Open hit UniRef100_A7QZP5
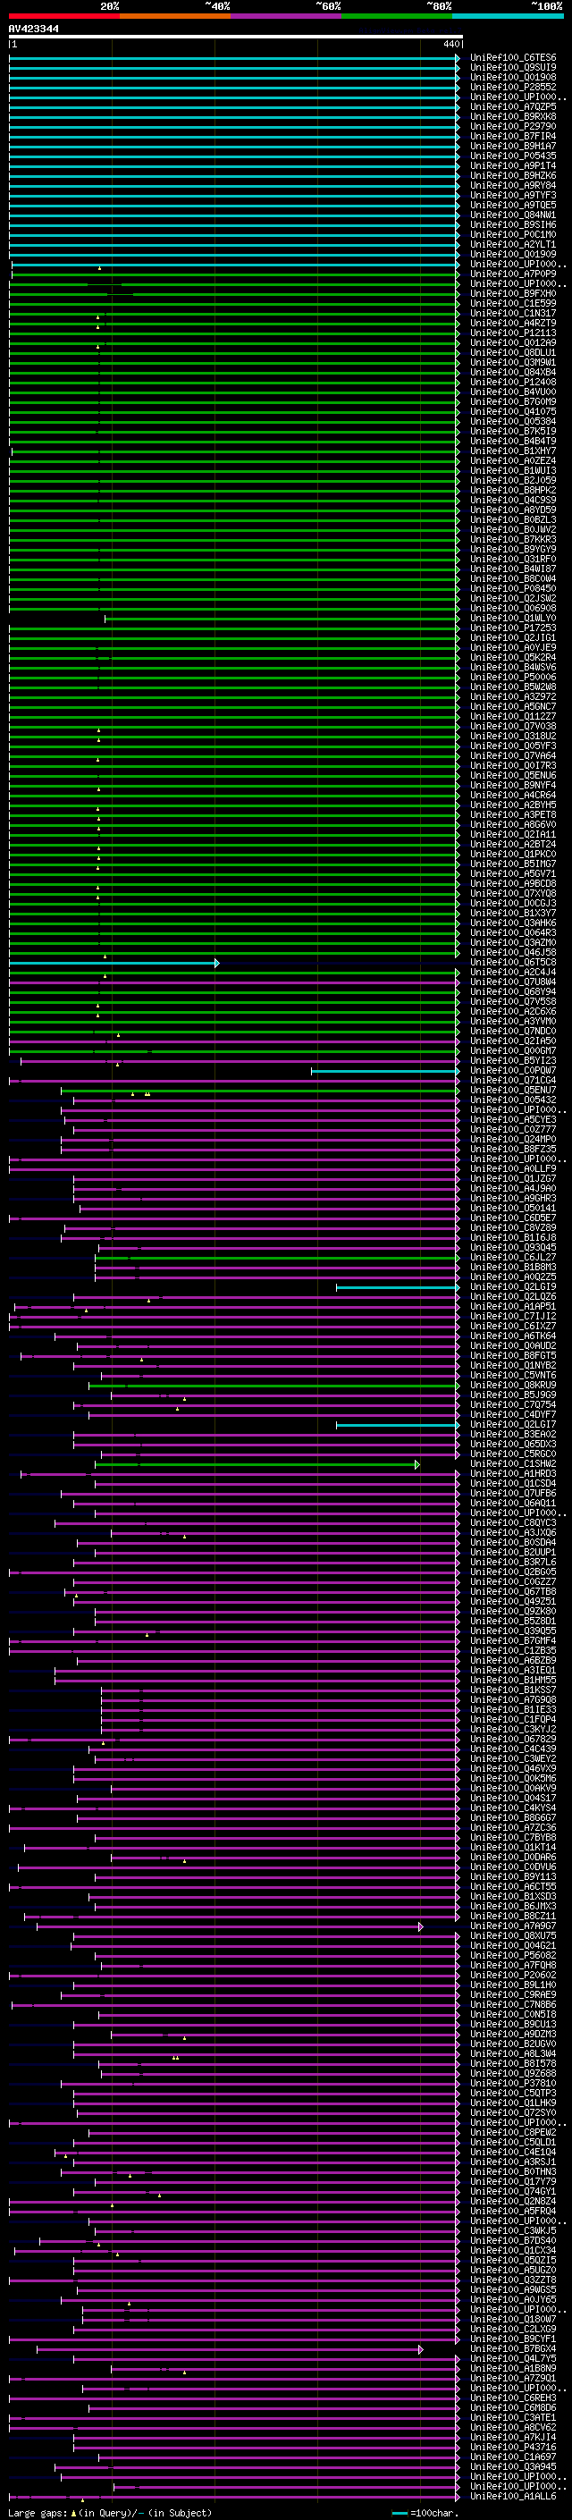 pos(512,106)
